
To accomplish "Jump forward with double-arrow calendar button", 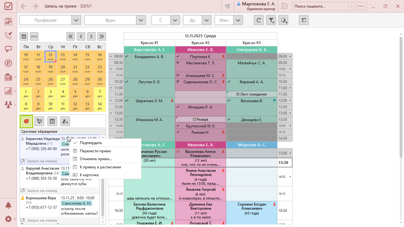I will [x=102, y=36].
